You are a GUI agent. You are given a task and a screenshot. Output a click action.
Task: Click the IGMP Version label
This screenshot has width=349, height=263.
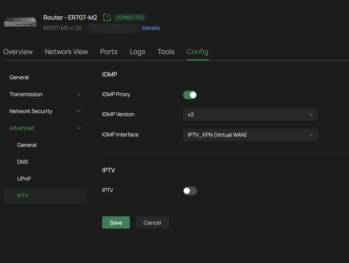(118, 114)
